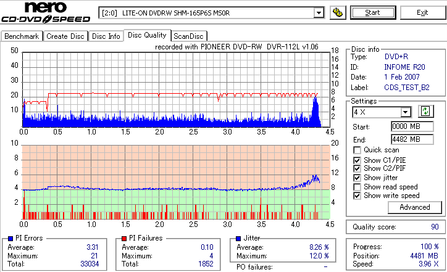
Task: Select the 4 X speed combo box
Action: (x=382, y=112)
